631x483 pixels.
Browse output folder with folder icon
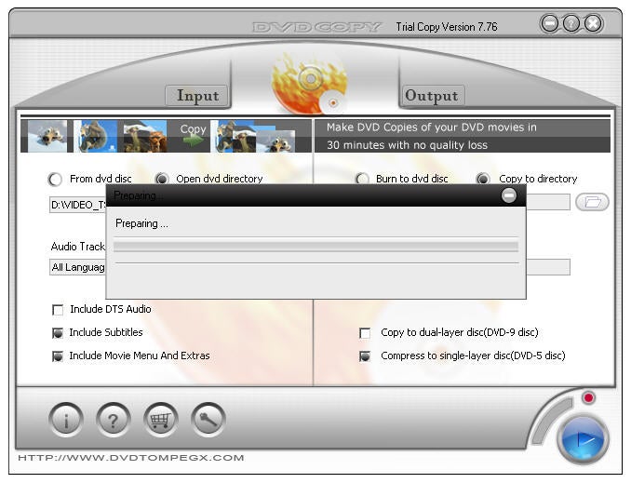[x=592, y=202]
